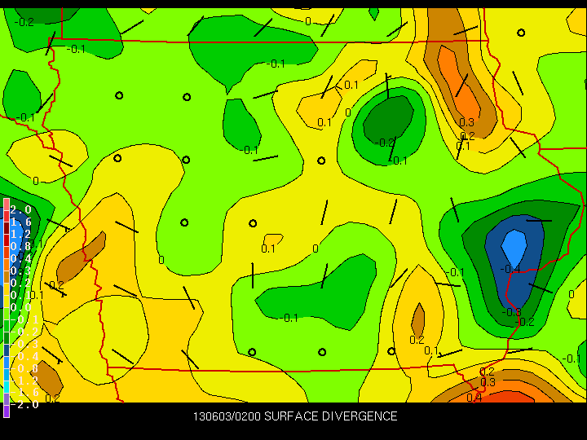Select the -0.4 contour label in dark blue area
Viewport: 587px width, 440px height.
tap(512, 269)
